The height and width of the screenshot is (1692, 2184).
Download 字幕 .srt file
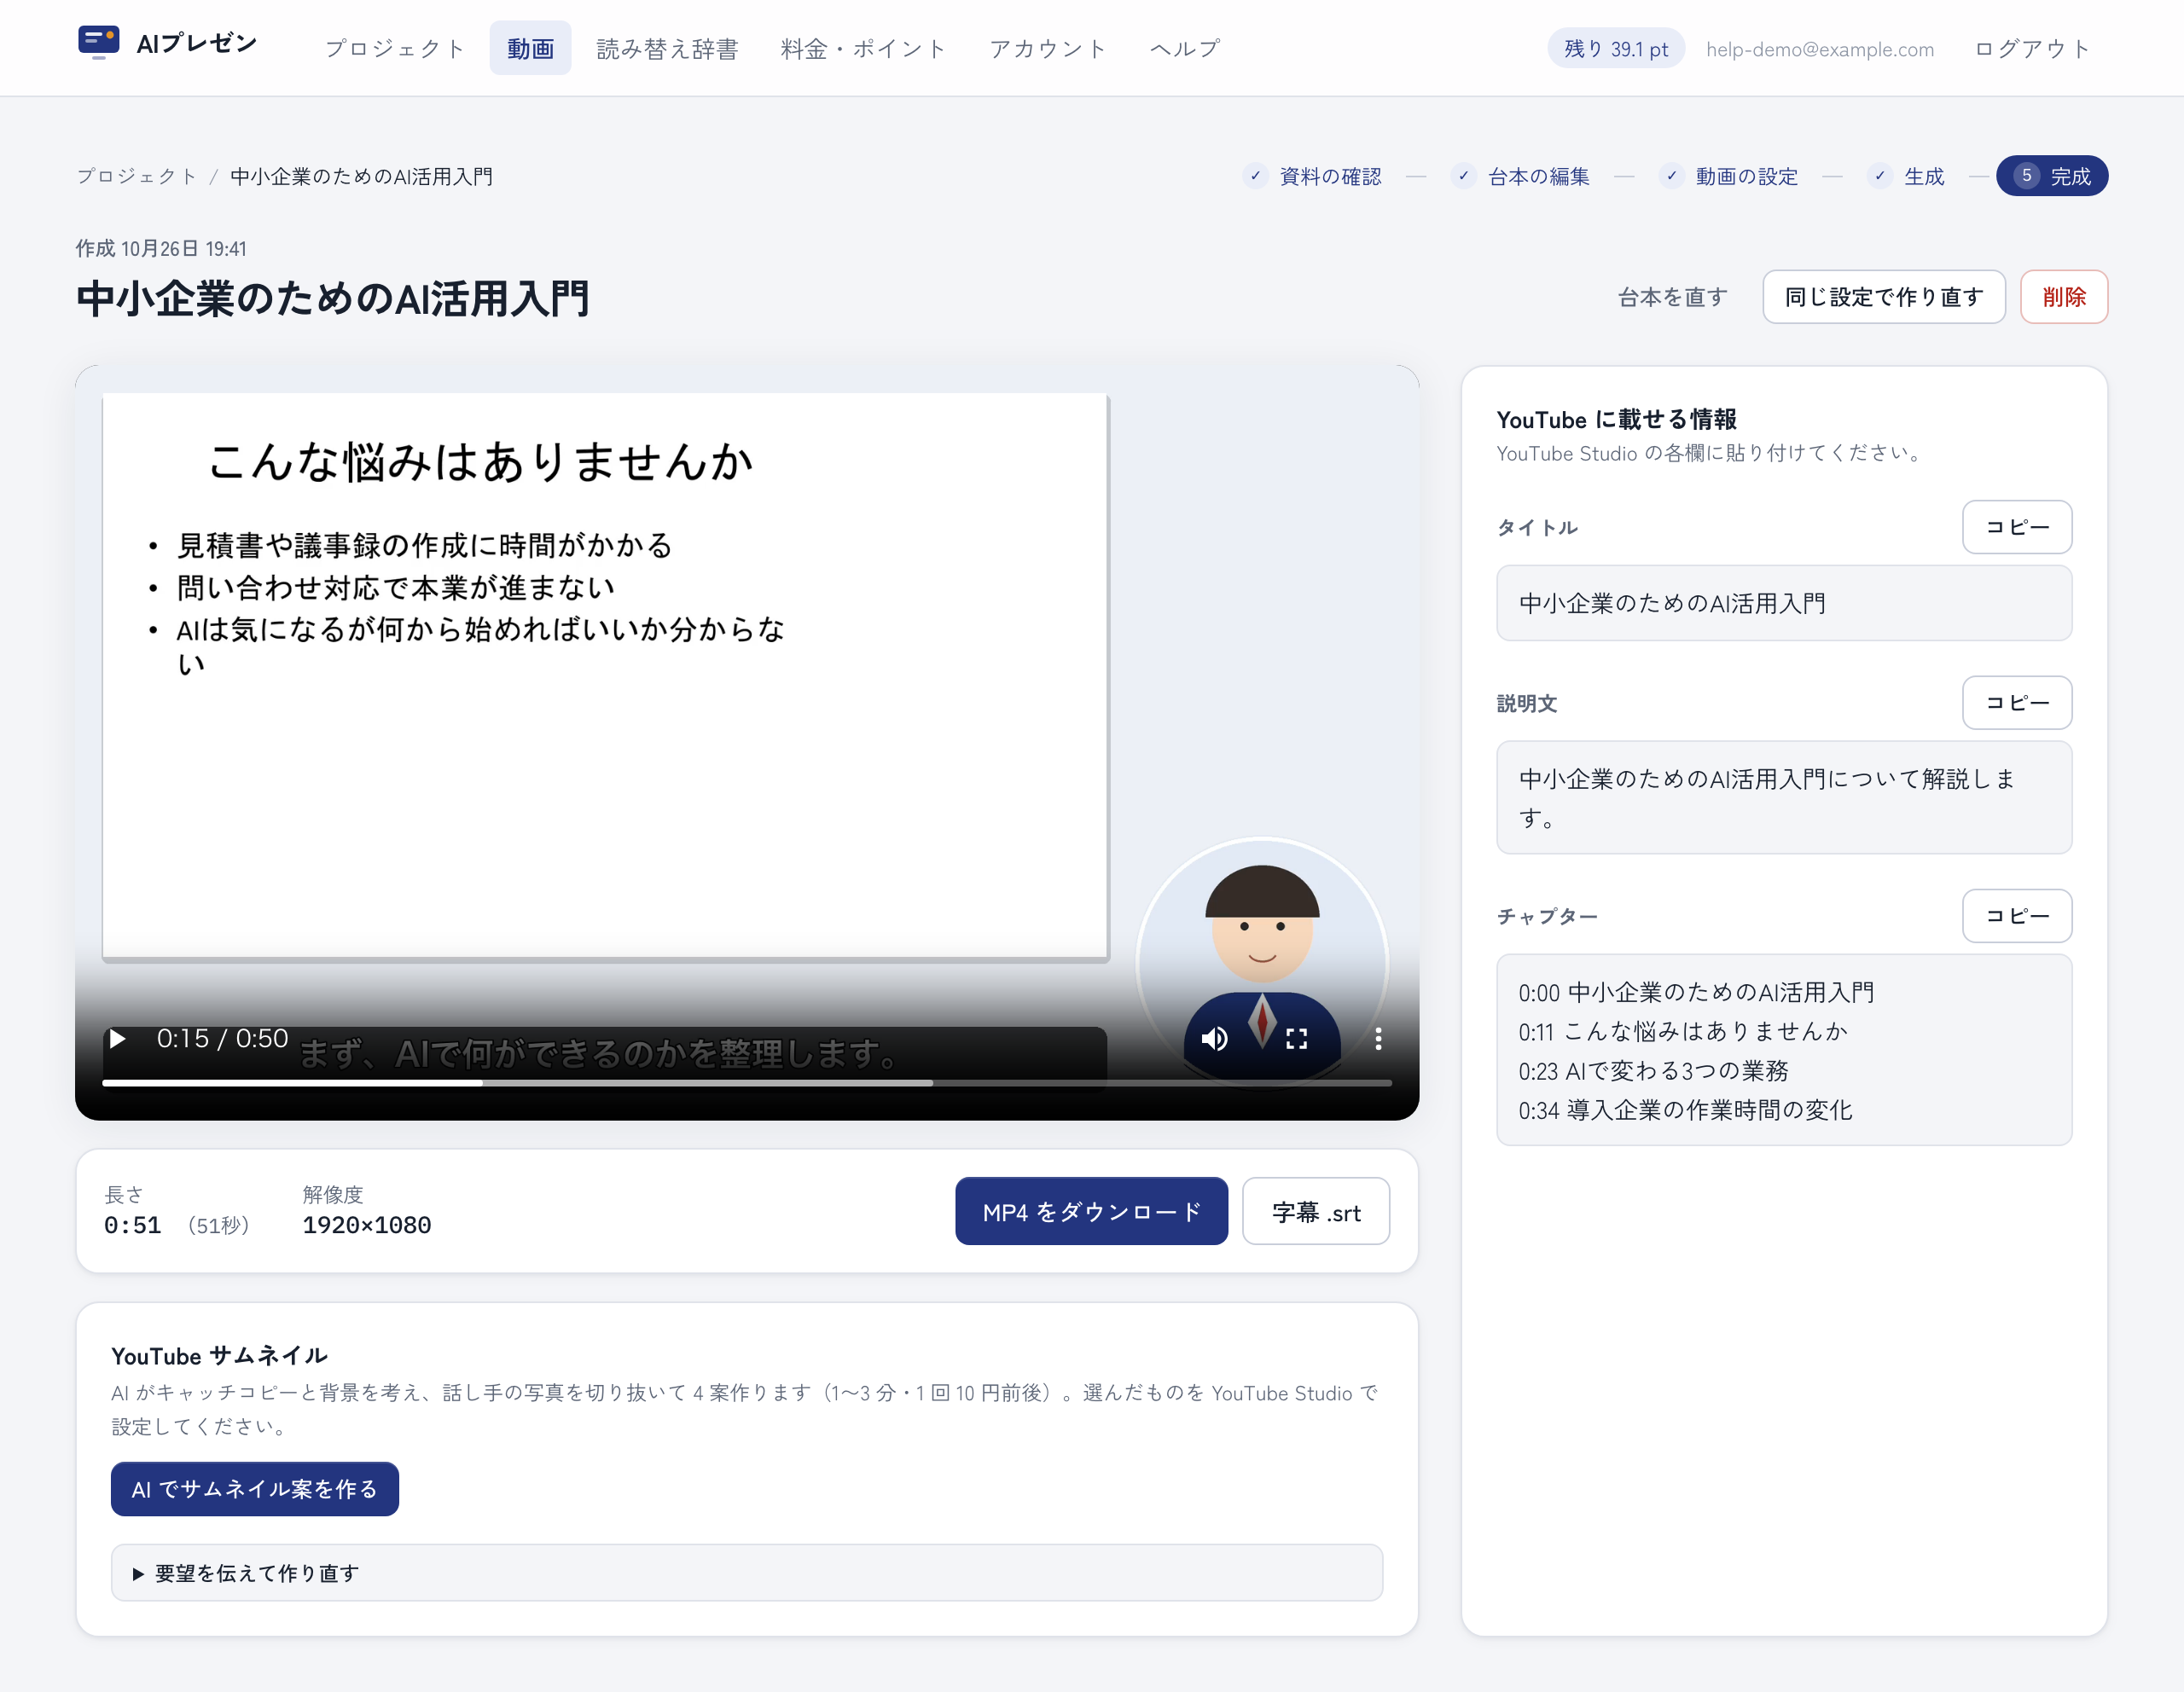(1315, 1211)
